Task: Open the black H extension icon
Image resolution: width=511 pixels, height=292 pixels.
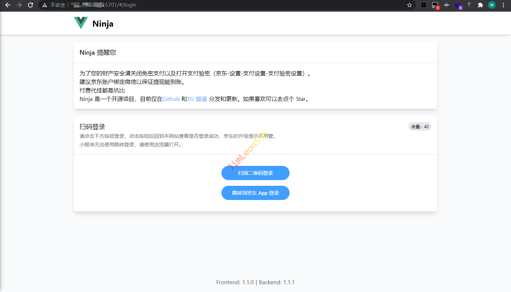Action: click(424, 5)
